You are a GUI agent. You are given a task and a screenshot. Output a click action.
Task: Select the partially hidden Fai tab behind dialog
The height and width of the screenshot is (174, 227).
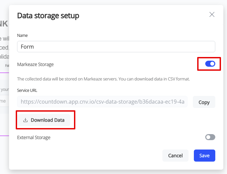7,66
